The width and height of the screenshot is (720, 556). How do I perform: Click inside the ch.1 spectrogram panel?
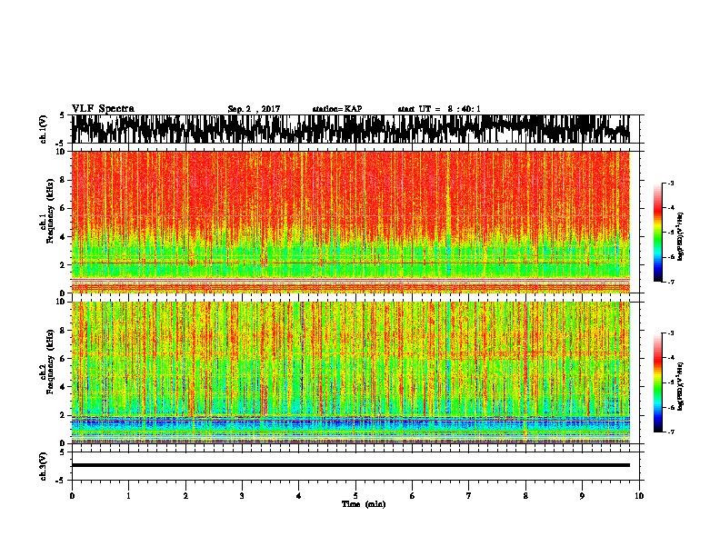pyautogui.click(x=350, y=222)
